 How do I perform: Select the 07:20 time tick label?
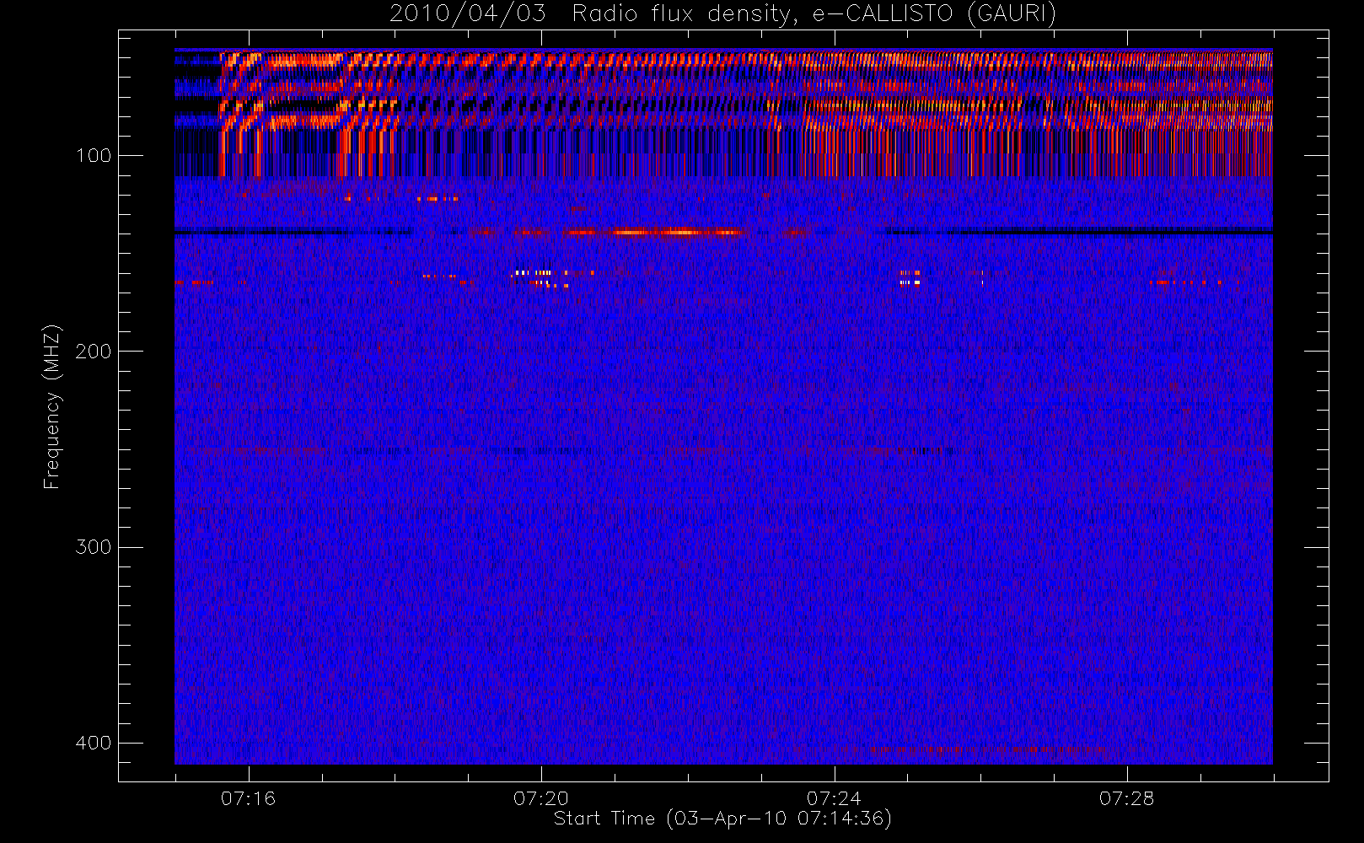click(x=541, y=798)
